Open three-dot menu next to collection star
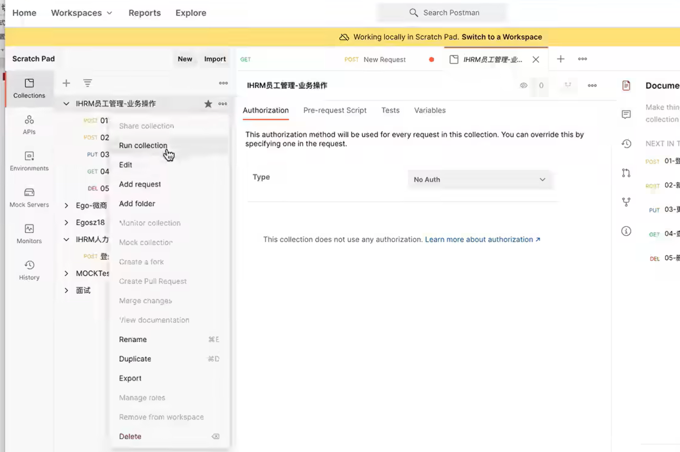Viewport: 680px width, 452px height. (x=223, y=104)
